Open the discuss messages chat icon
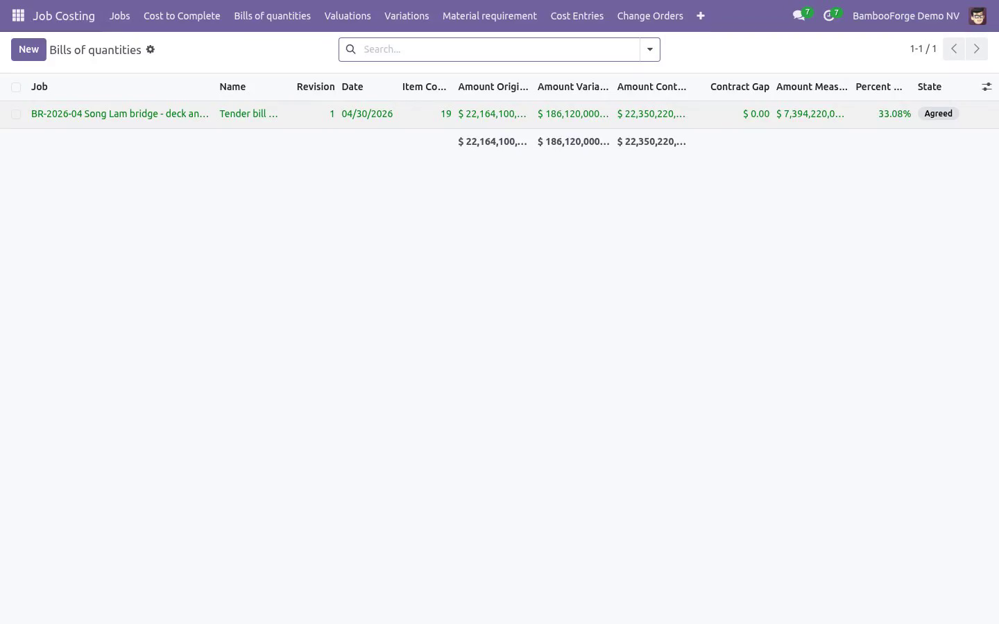 coord(799,15)
